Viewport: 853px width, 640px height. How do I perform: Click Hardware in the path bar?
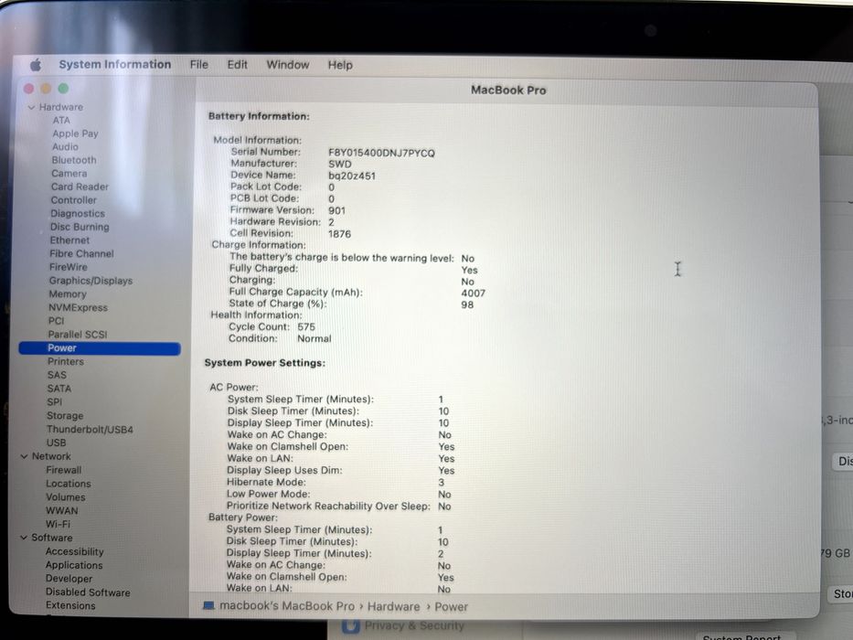point(393,606)
